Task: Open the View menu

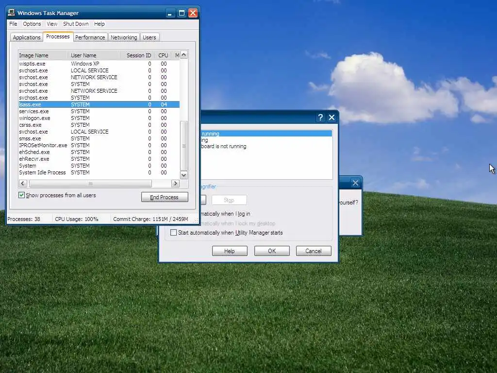Action: coord(52,24)
